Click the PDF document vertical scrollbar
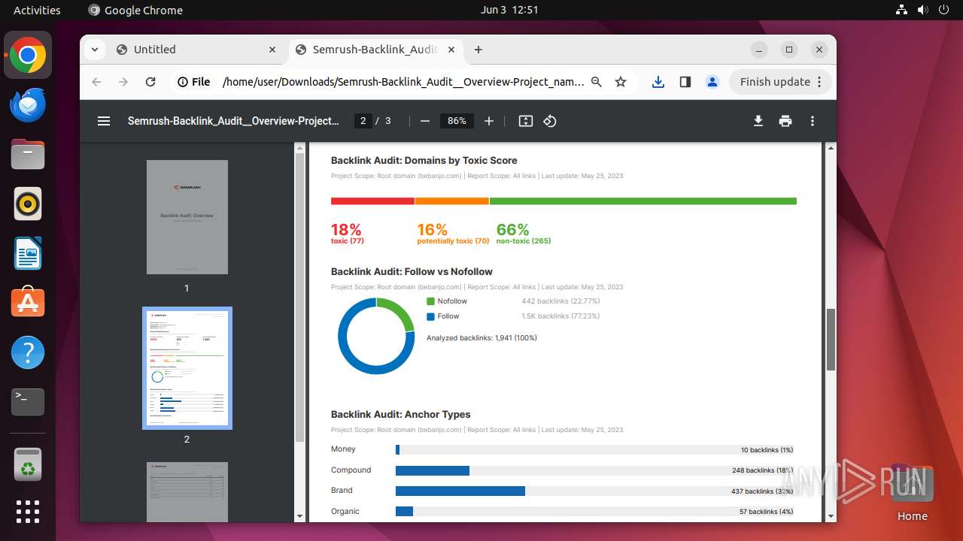The image size is (963, 541). pos(831,338)
